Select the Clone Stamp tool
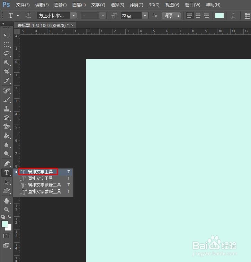This screenshot has width=251, height=262. point(7,109)
